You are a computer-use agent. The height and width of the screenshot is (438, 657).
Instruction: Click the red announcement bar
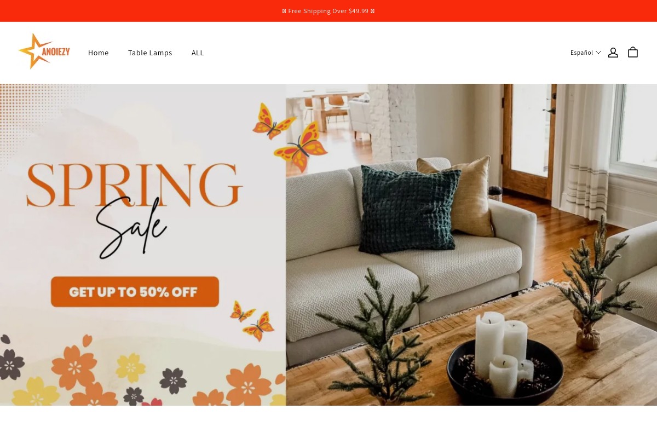point(328,11)
